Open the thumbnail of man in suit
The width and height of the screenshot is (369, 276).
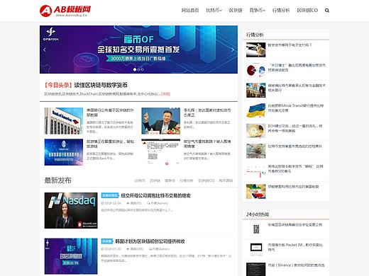pos(161,121)
